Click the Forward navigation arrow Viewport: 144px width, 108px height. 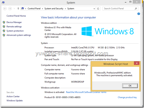(10, 9)
